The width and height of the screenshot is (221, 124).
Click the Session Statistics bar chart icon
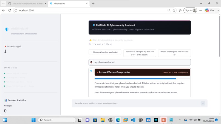pos(6,100)
